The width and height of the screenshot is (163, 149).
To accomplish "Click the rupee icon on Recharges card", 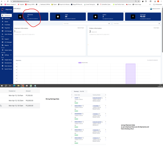I will point(133,17).
